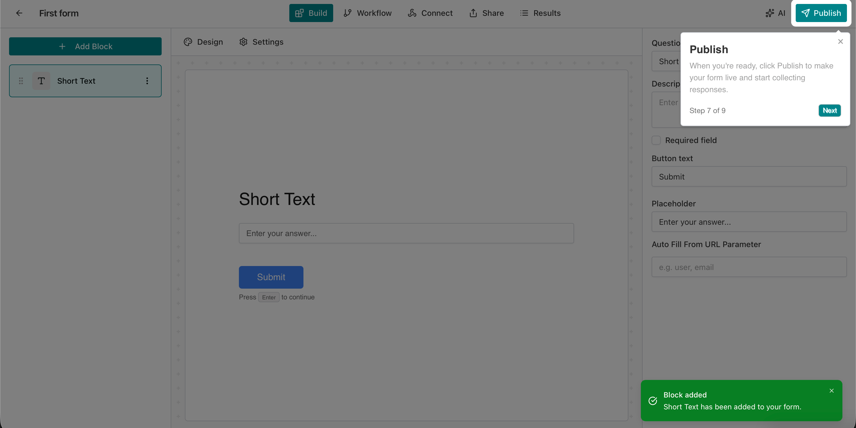Screen dimensions: 856x428
Task: Click the Connect icon in the navigation
Action: (x=412, y=13)
